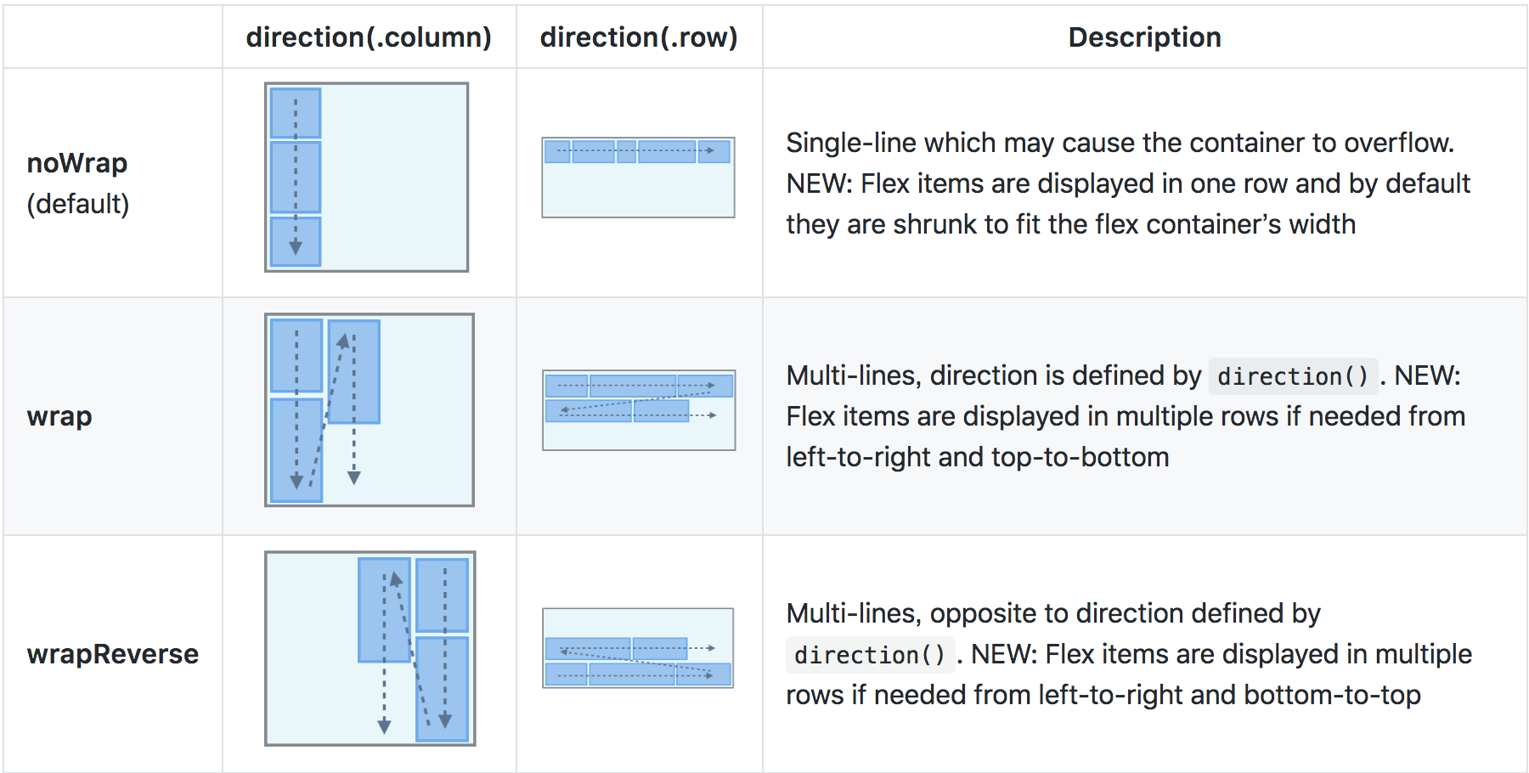Select the wrap row label

[x=59, y=416]
